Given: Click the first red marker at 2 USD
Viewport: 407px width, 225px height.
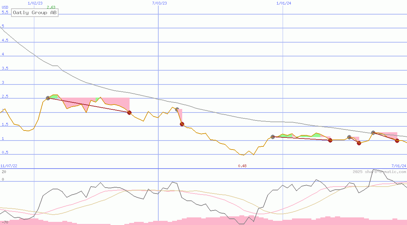Looking at the screenshot, I should pos(129,112).
